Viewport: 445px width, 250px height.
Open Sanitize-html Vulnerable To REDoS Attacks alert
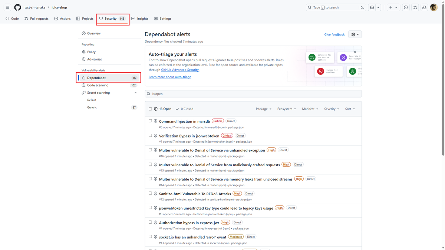pyautogui.click(x=195, y=194)
